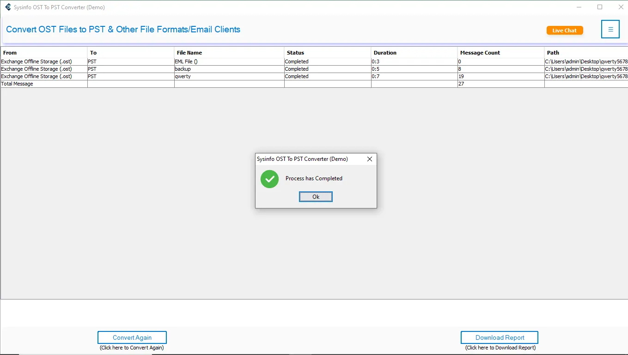Close the Process has Completed dialog

369,159
